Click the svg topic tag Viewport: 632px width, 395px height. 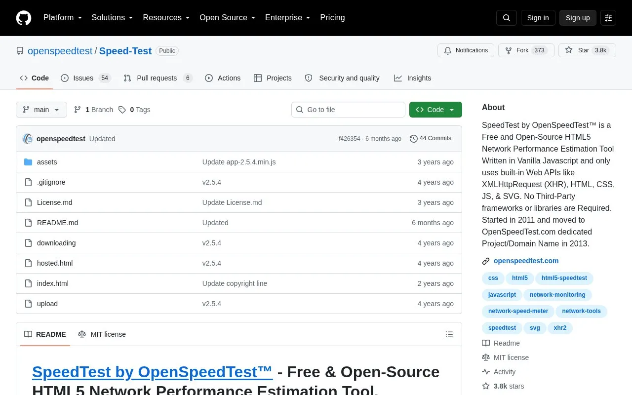click(x=535, y=328)
